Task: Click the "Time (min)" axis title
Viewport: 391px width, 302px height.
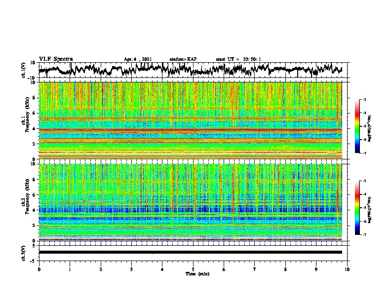Action: pyautogui.click(x=197, y=274)
